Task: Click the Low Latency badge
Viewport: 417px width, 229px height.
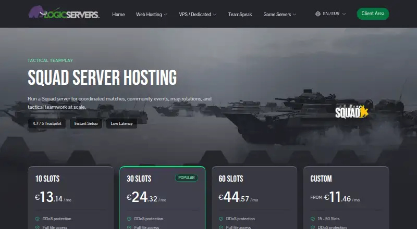Action: coord(121,123)
